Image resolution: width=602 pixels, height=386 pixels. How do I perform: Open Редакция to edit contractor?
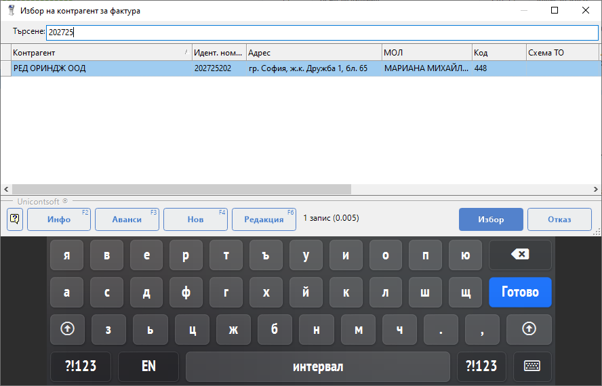pos(264,219)
